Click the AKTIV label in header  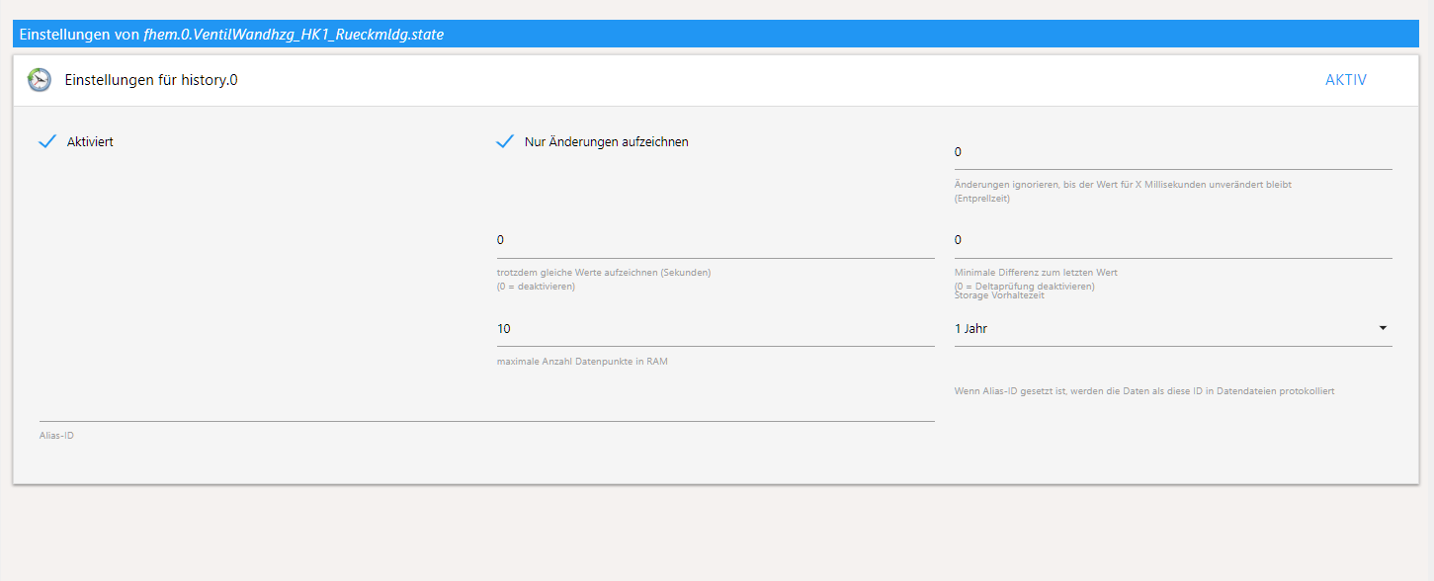pyautogui.click(x=1346, y=80)
